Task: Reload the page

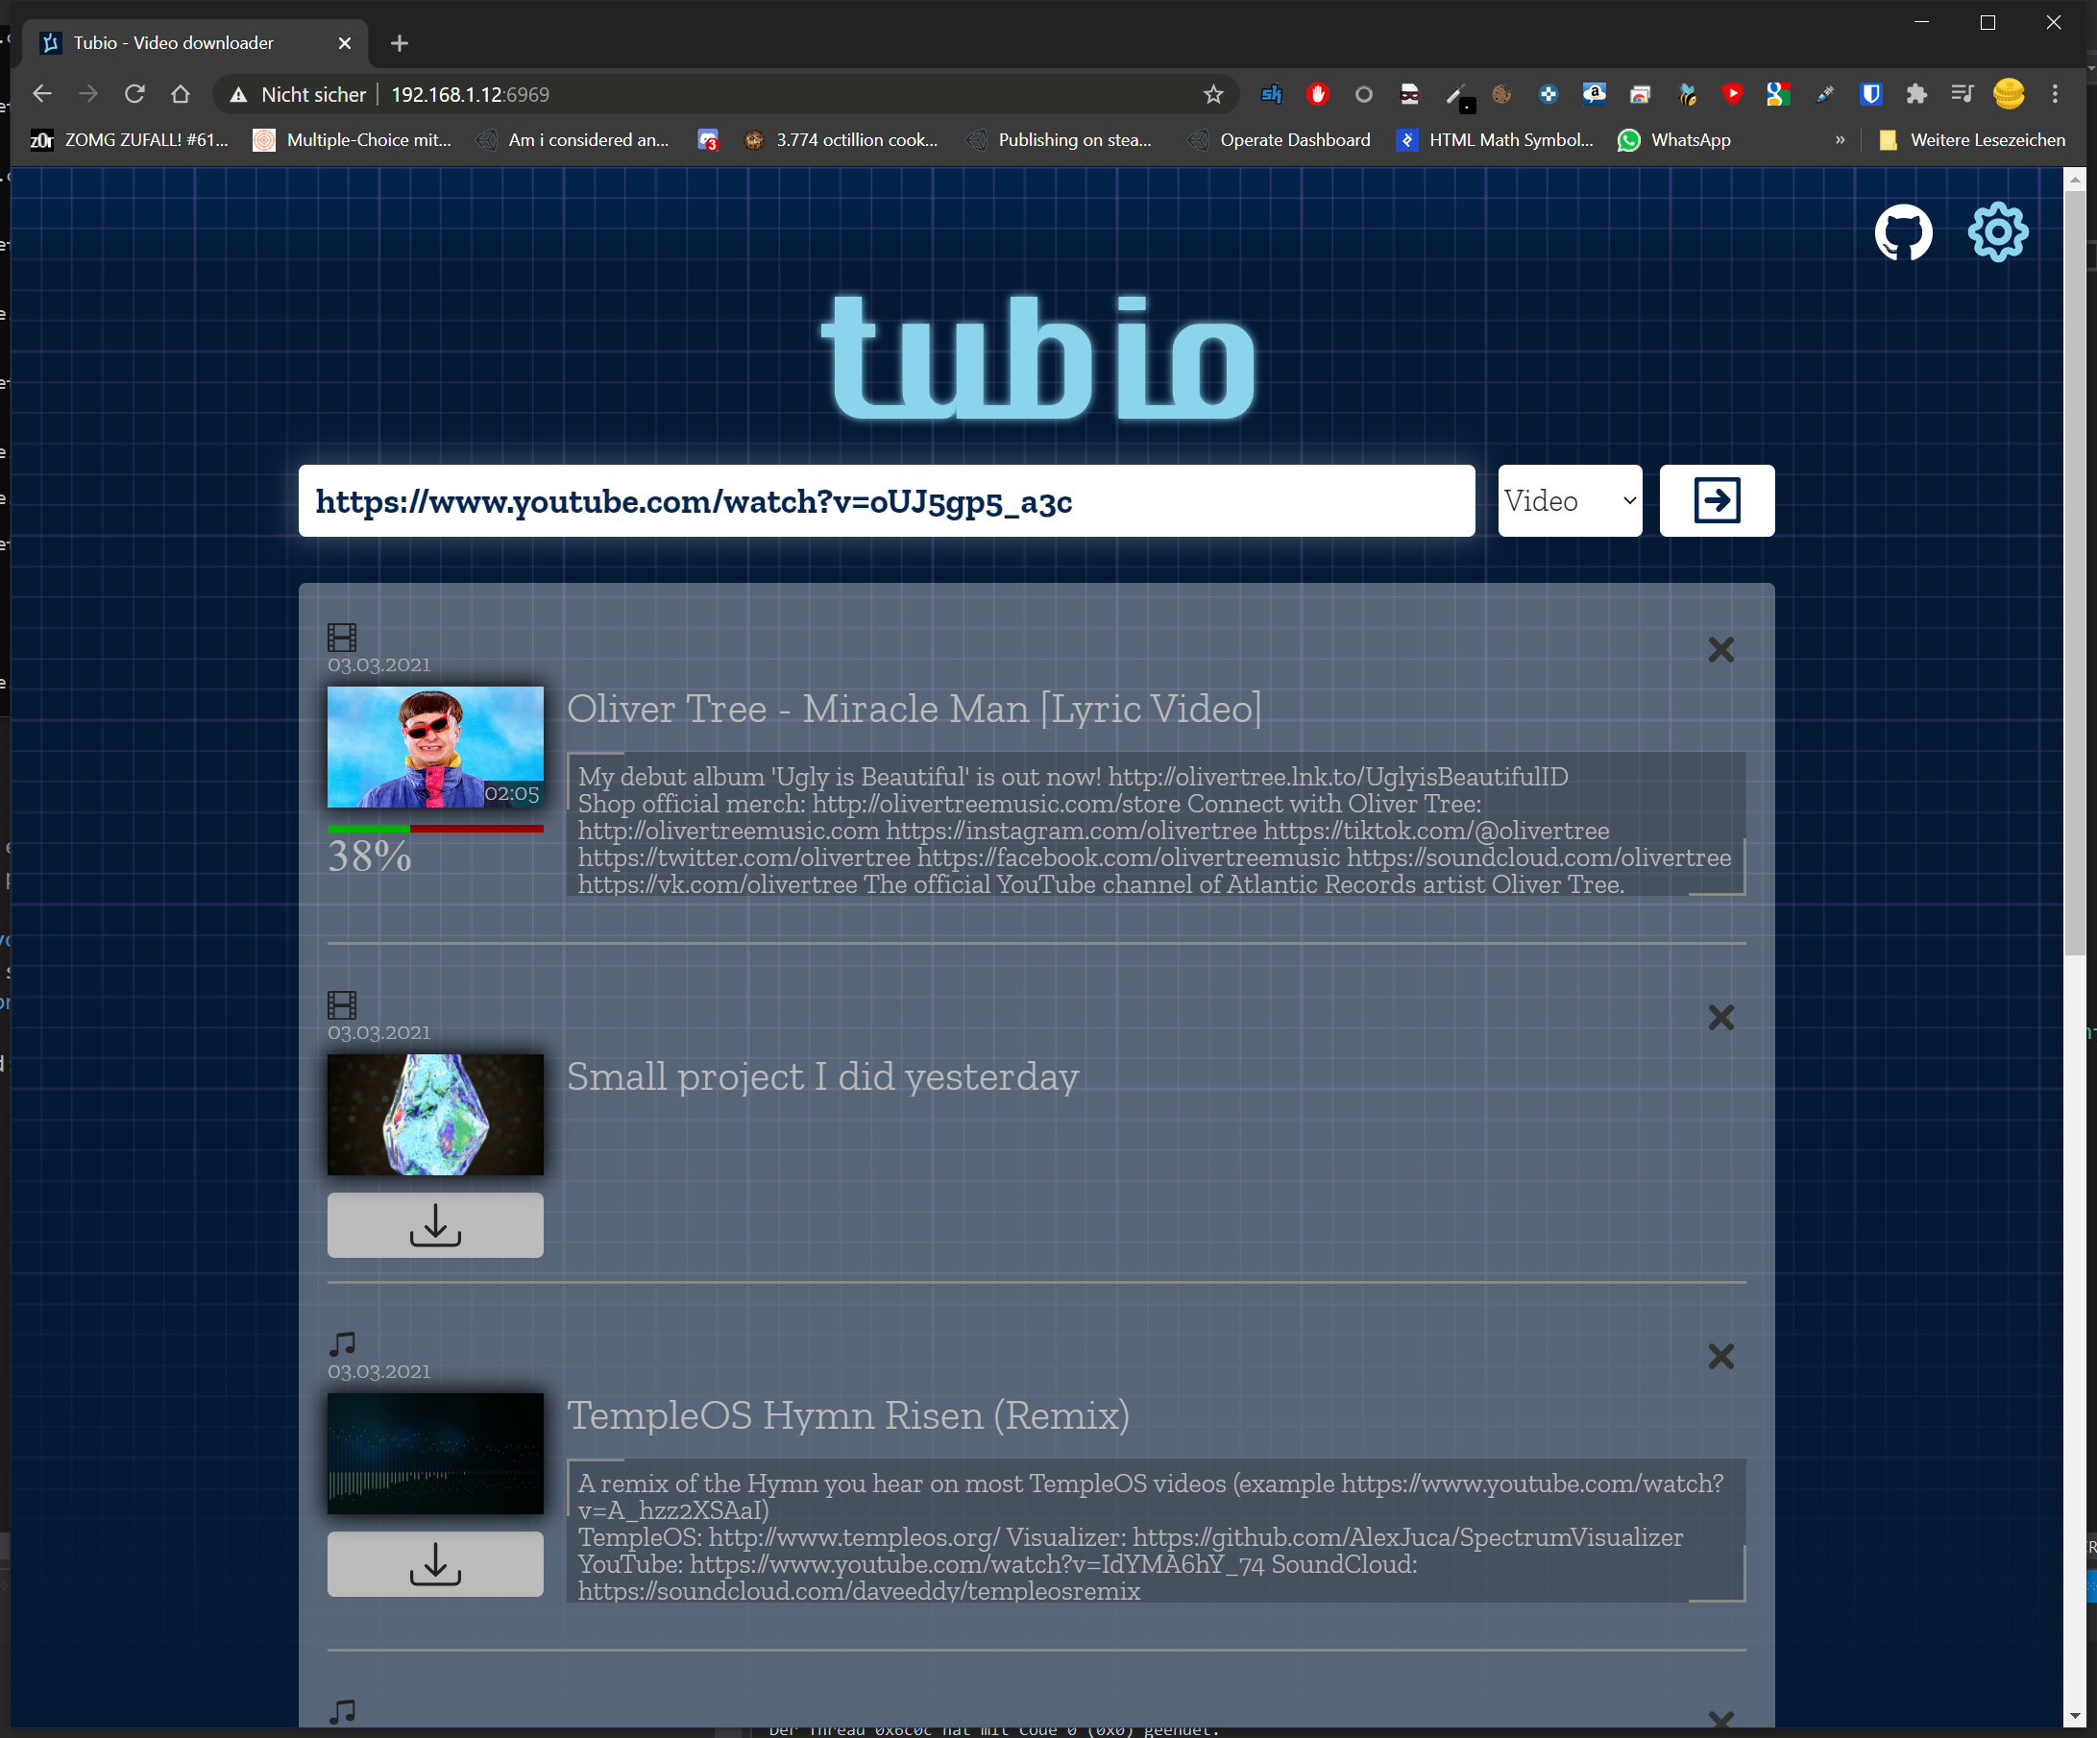Action: coord(134,94)
